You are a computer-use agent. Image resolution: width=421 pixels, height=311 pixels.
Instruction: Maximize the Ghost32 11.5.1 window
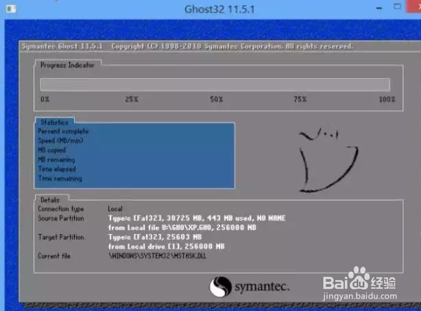click(397, 6)
